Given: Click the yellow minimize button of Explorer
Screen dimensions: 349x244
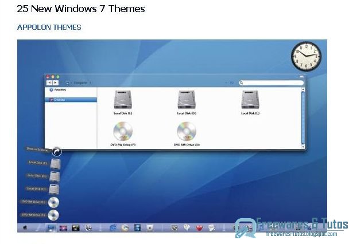Looking at the screenshot, I should 53,77.
